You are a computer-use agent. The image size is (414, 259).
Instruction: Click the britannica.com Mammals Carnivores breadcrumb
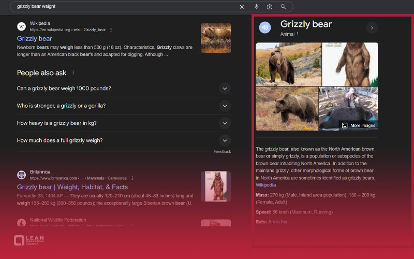[78, 178]
